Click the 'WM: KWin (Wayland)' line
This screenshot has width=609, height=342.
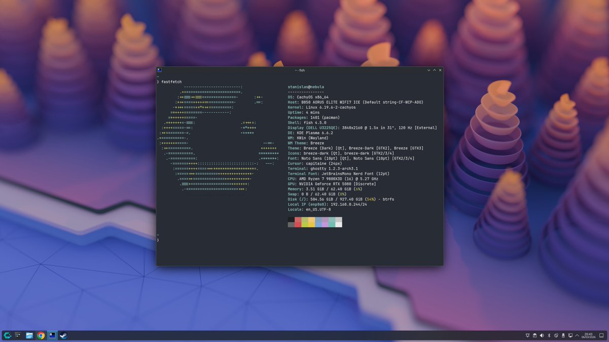click(x=308, y=138)
